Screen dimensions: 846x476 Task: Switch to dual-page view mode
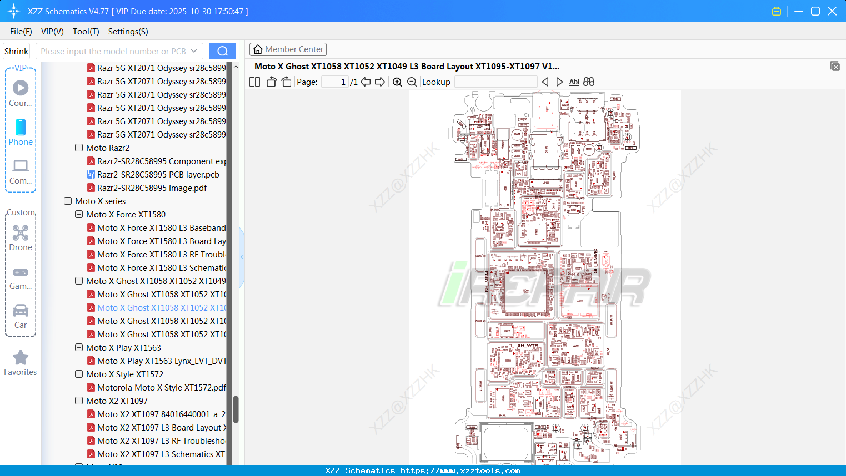254,81
